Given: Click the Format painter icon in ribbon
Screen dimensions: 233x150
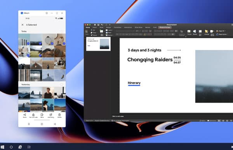Looking at the screenshot, I should (x=92, y=35).
